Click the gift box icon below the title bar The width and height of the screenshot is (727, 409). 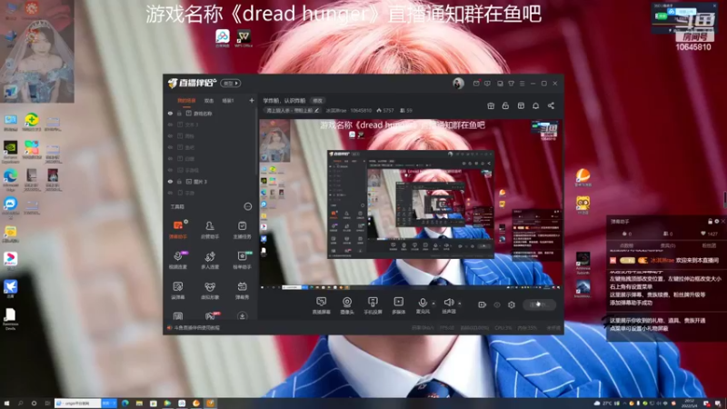tap(491, 105)
